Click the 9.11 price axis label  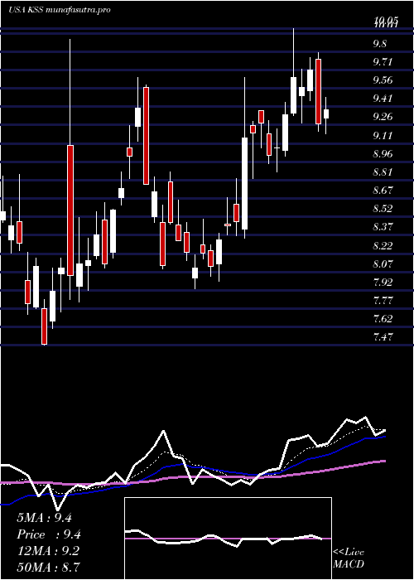click(383, 135)
